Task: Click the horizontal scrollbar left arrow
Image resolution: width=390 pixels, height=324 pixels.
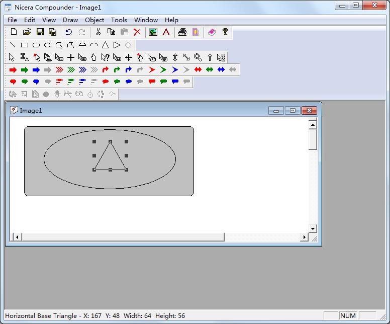Action: [x=17, y=237]
